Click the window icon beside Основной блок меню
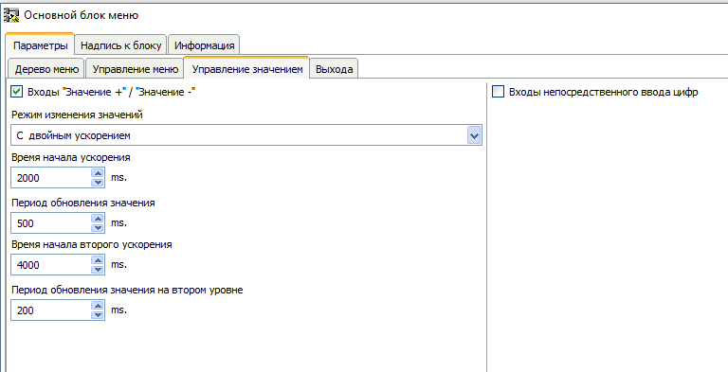The height and width of the screenshot is (372, 728). (11, 15)
